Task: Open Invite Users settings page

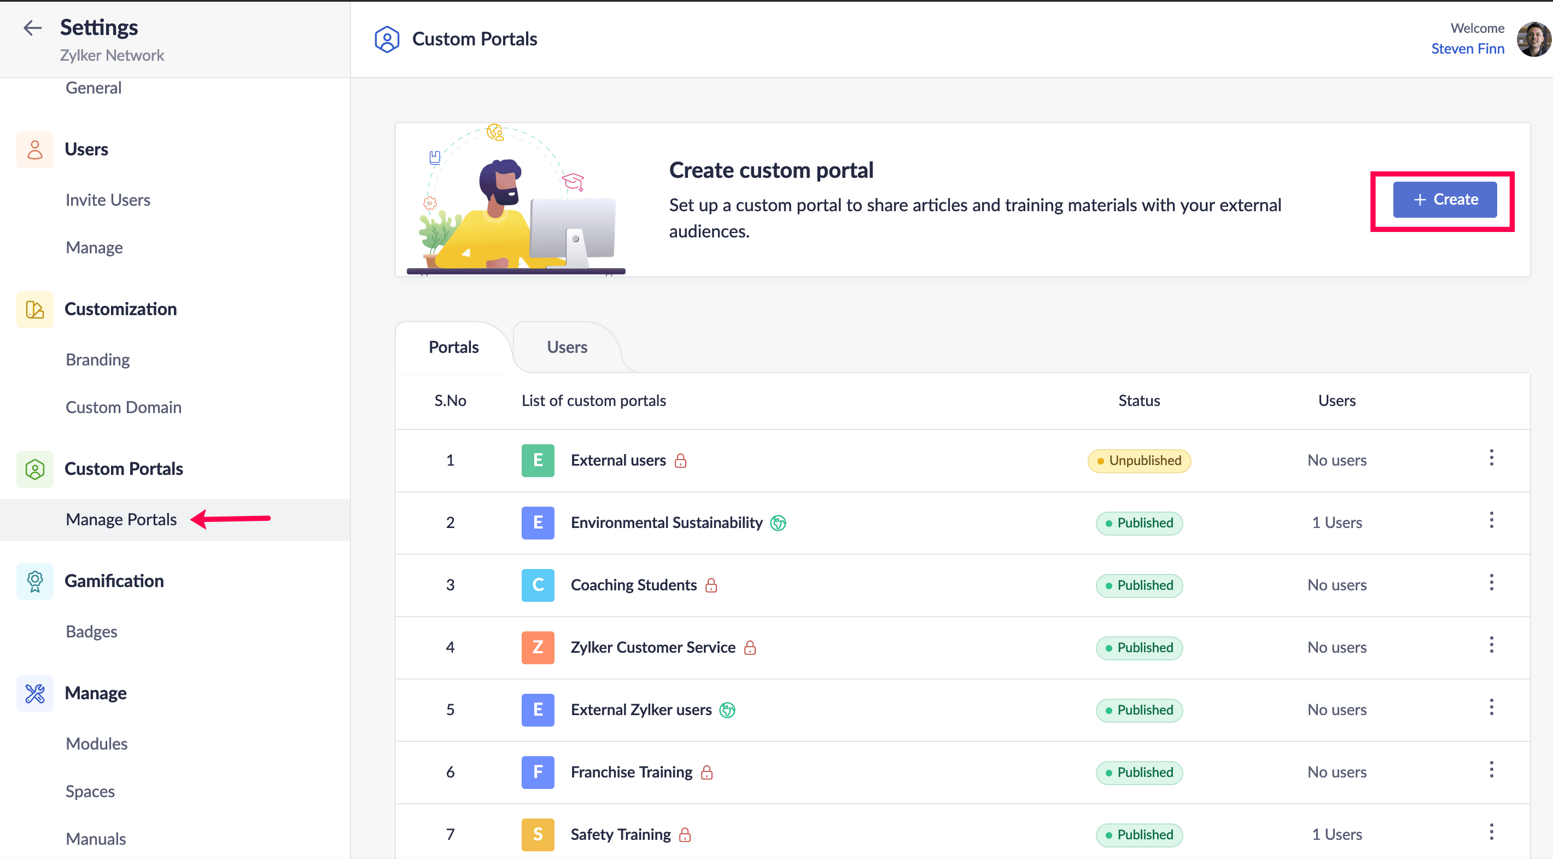Action: click(x=108, y=200)
